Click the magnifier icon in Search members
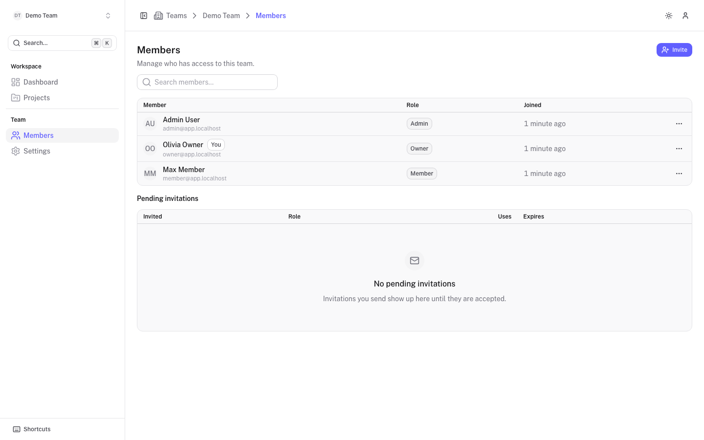This screenshot has height=440, width=704. [147, 82]
